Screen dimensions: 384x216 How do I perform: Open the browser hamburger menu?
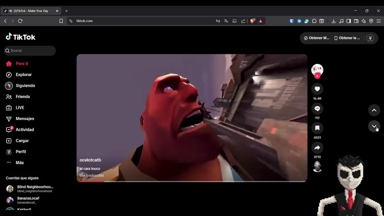[x=379, y=21]
